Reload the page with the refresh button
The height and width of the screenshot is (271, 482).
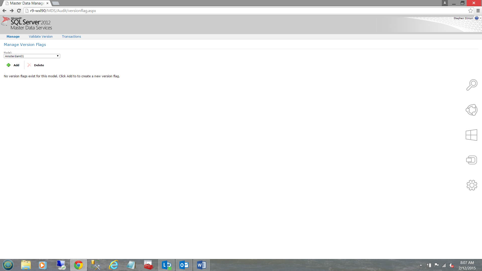click(x=19, y=11)
